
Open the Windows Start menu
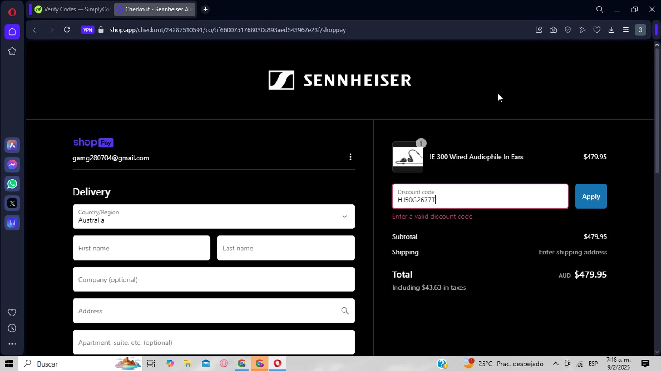[x=9, y=364]
